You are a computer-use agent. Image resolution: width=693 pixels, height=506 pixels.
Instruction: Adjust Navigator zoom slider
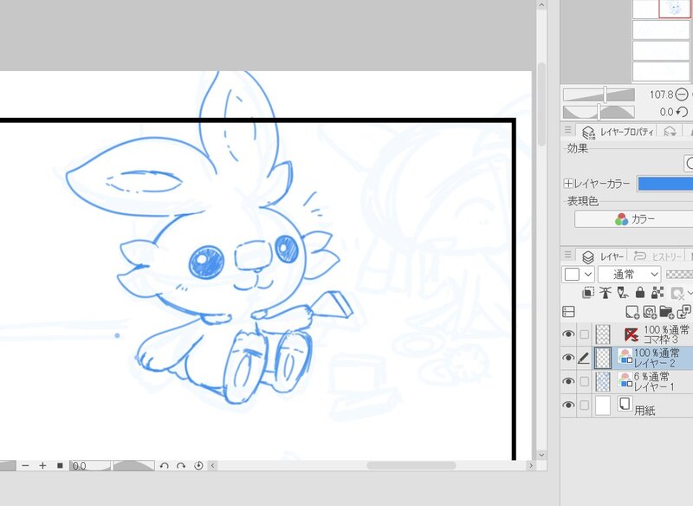(599, 94)
